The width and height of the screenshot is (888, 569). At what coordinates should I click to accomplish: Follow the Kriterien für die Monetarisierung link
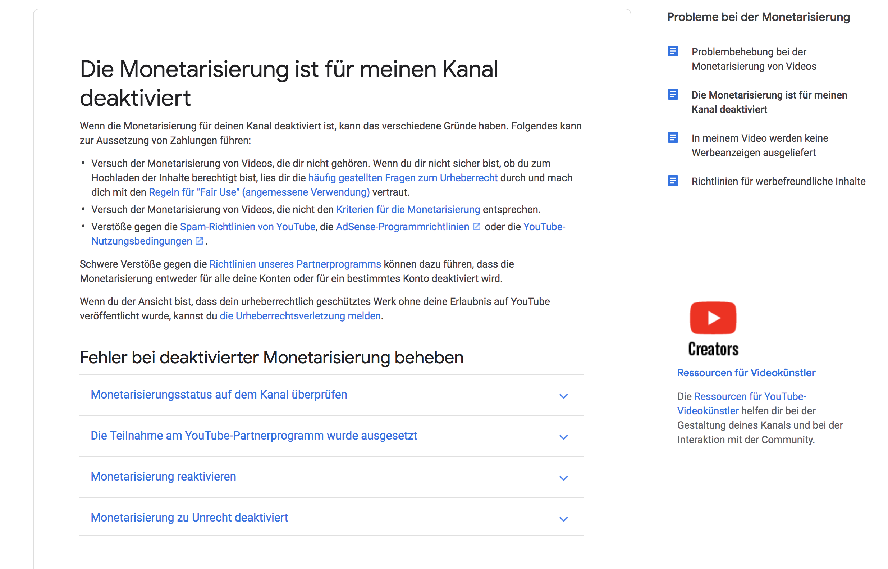coord(408,209)
